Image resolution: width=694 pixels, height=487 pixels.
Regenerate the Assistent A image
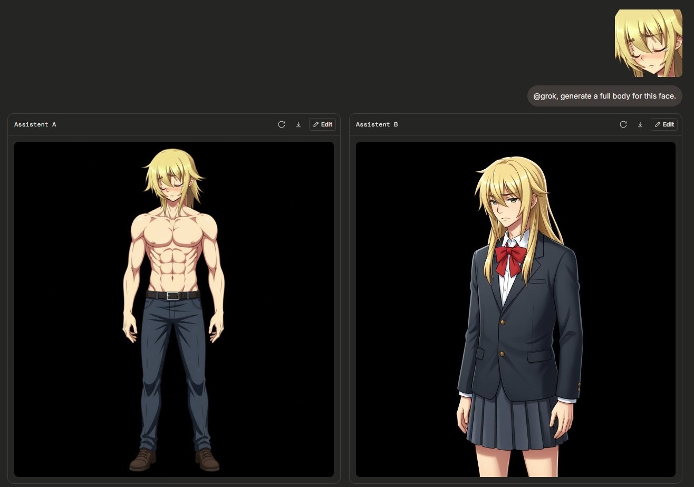click(282, 124)
